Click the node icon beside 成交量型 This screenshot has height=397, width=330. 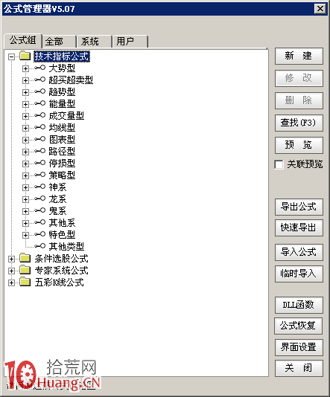point(39,115)
